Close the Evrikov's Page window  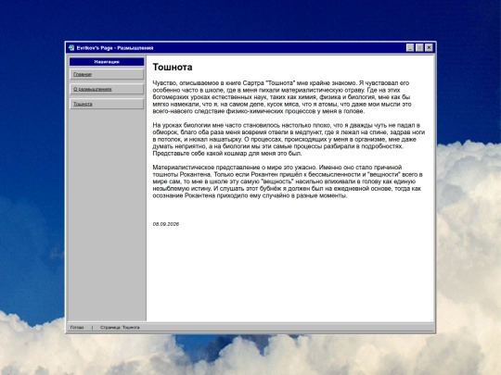tap(429, 48)
